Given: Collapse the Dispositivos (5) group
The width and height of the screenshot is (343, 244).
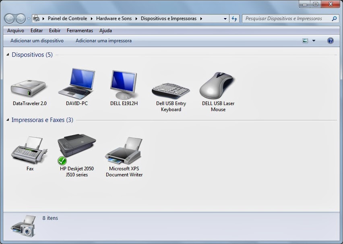Looking at the screenshot, I should pos(8,54).
